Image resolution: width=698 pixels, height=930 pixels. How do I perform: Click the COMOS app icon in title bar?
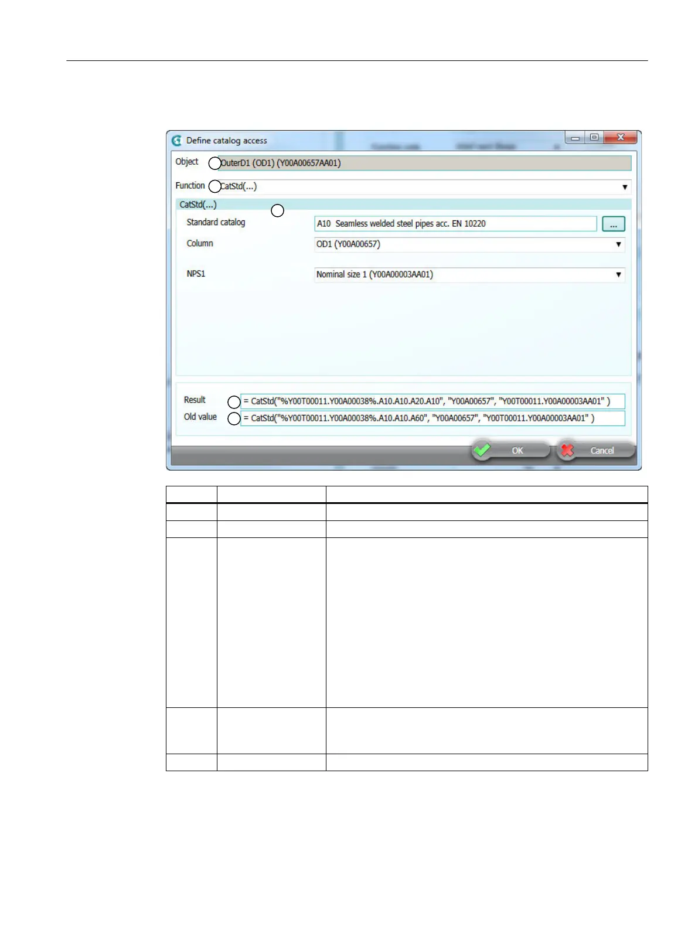tap(177, 141)
